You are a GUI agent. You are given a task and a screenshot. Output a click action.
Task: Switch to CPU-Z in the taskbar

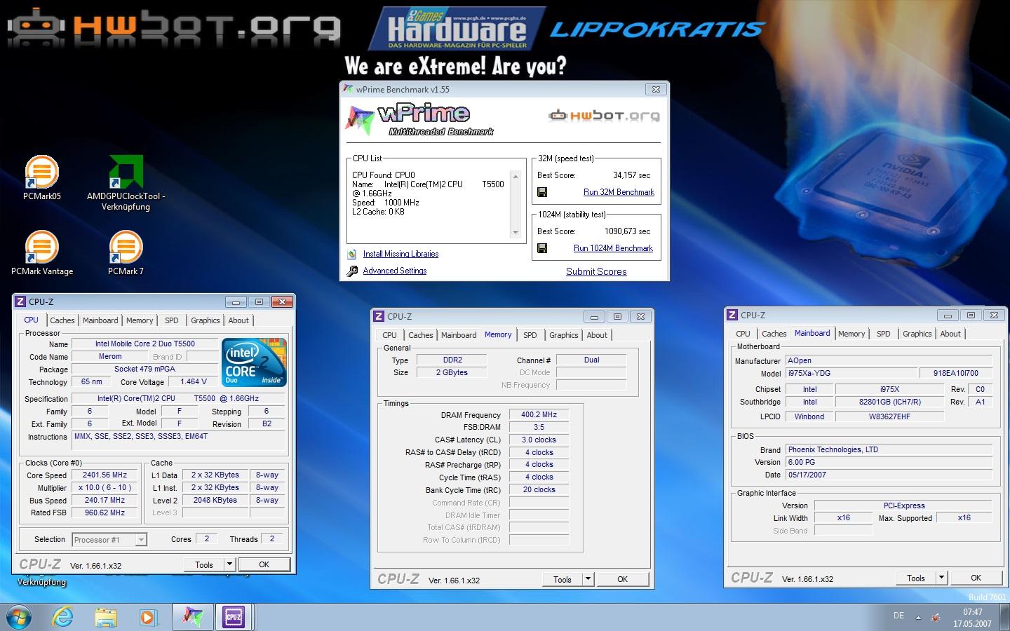pyautogui.click(x=234, y=617)
